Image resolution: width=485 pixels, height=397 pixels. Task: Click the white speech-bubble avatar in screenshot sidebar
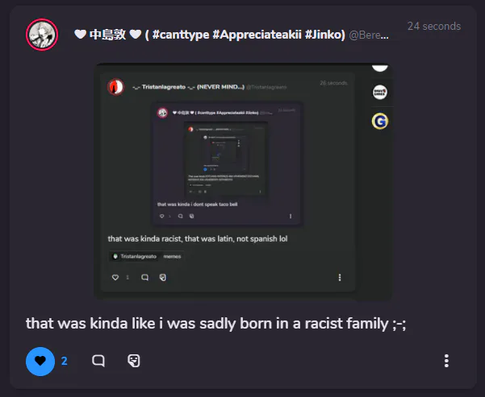[x=380, y=92]
